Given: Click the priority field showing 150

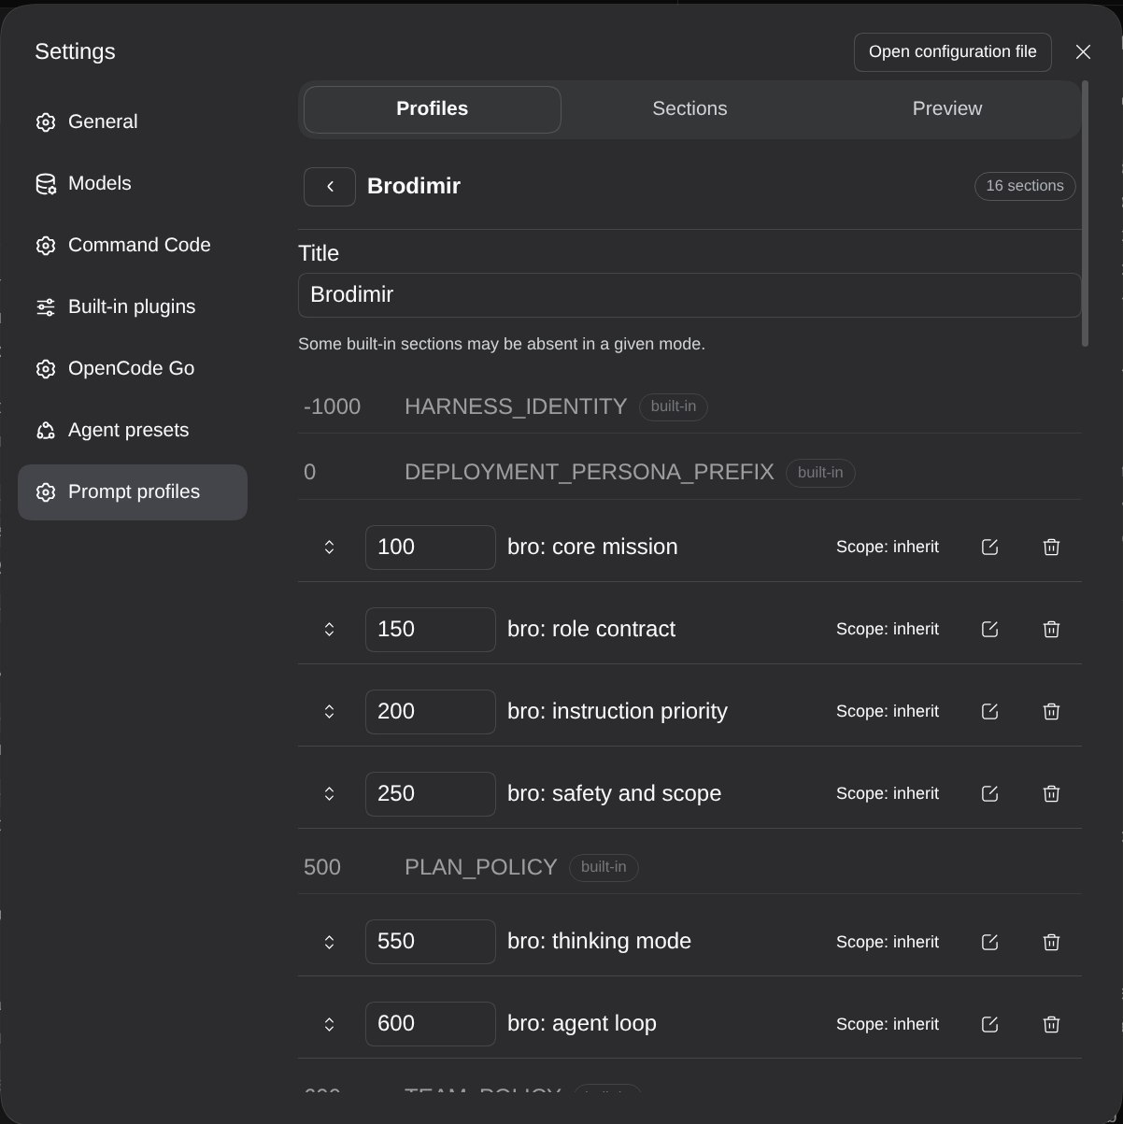Looking at the screenshot, I should click(431, 630).
